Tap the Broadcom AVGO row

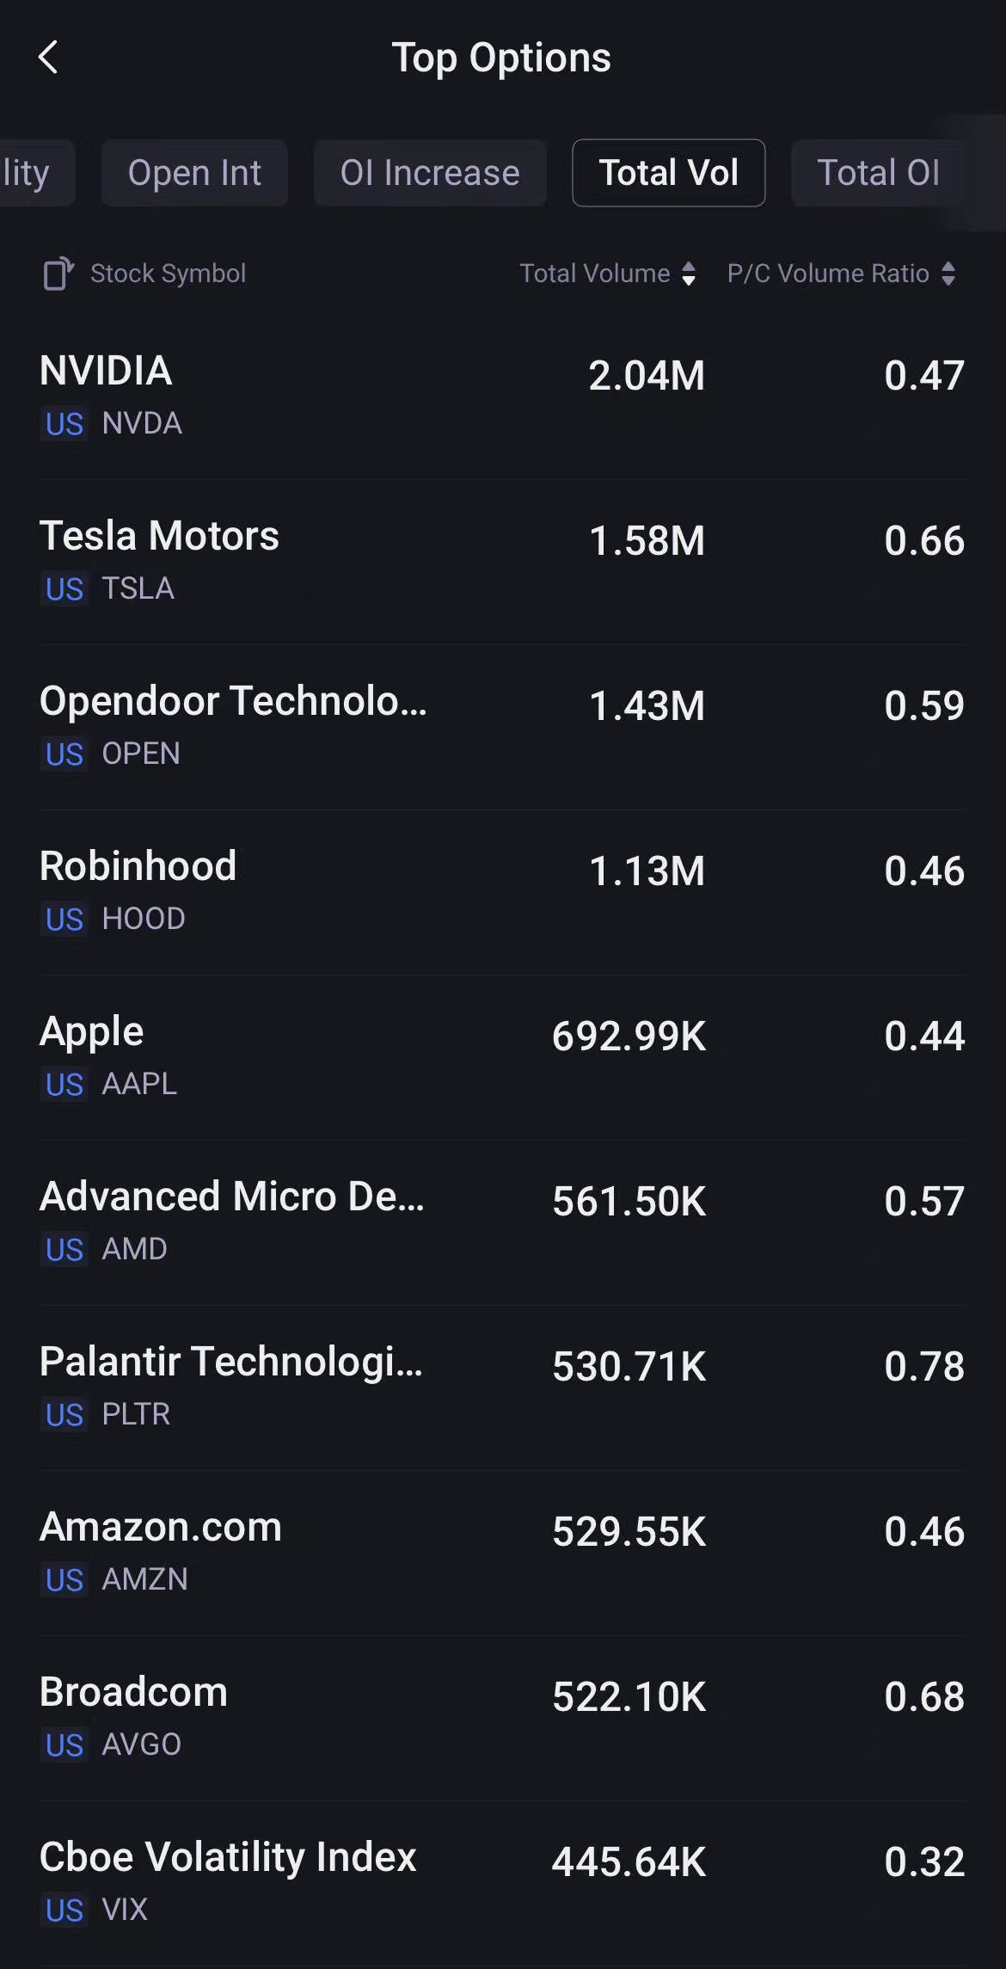(502, 1717)
